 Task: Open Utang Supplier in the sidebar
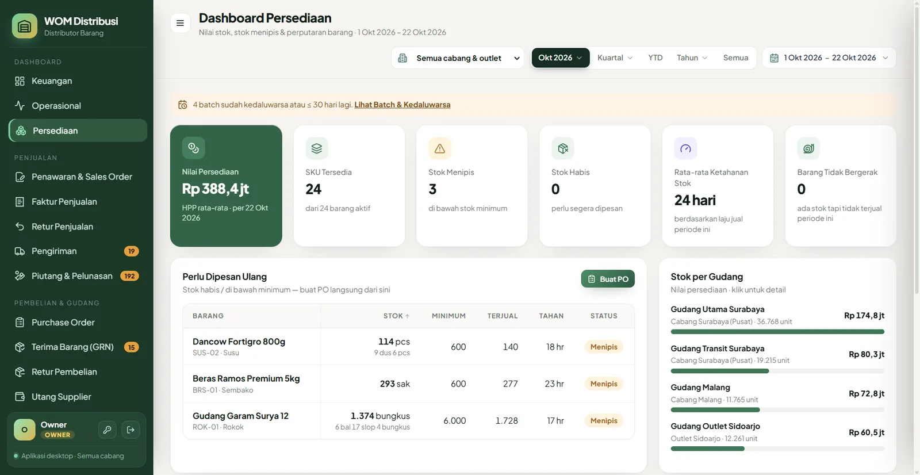click(78, 397)
